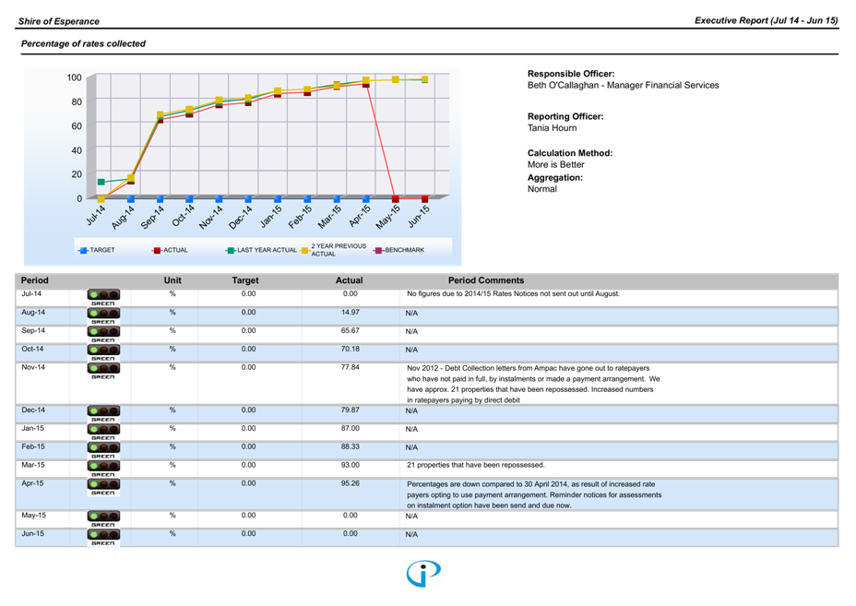The width and height of the screenshot is (856, 606).
Task: Click the LAST YEAR ACTUAL green legend swatch
Action: pyautogui.click(x=231, y=251)
